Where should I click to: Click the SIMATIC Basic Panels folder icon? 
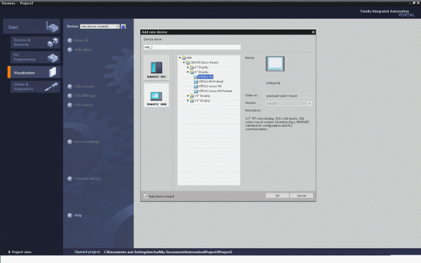point(188,62)
